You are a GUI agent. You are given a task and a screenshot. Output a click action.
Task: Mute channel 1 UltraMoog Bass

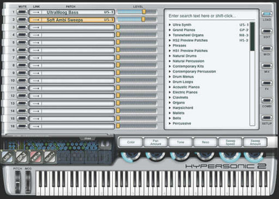pyautogui.click(x=22, y=12)
